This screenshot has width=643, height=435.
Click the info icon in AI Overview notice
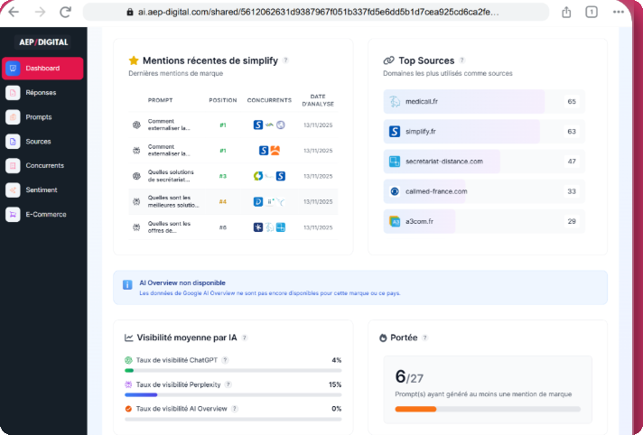tap(127, 285)
